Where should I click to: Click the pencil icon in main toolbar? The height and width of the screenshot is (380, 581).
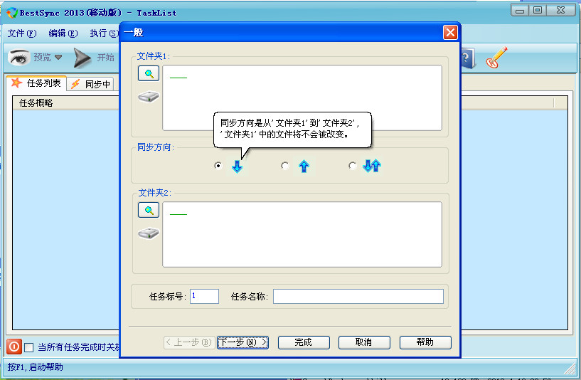pos(496,58)
